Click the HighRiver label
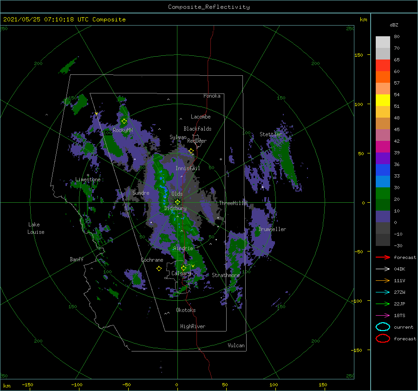This screenshot has height=391, width=418. point(193,326)
